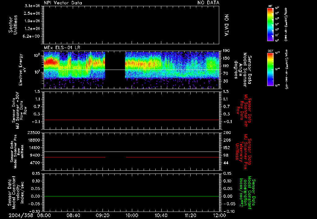
Task: Click the 08:40 time axis tick label
Action: [x=73, y=215]
